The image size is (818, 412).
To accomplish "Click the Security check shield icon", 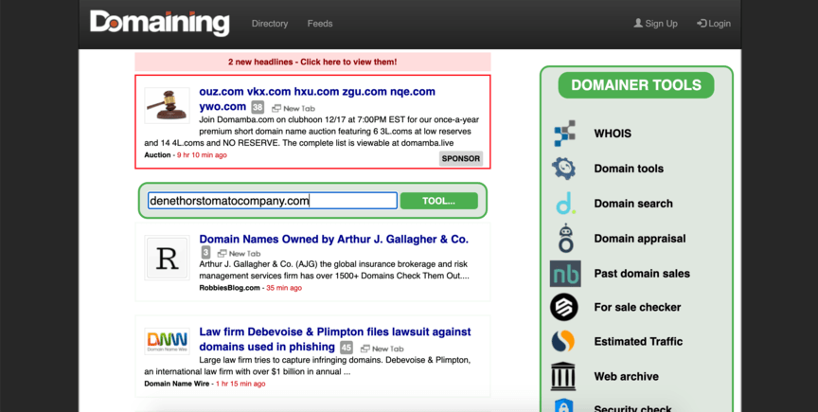I will pyautogui.click(x=564, y=405).
